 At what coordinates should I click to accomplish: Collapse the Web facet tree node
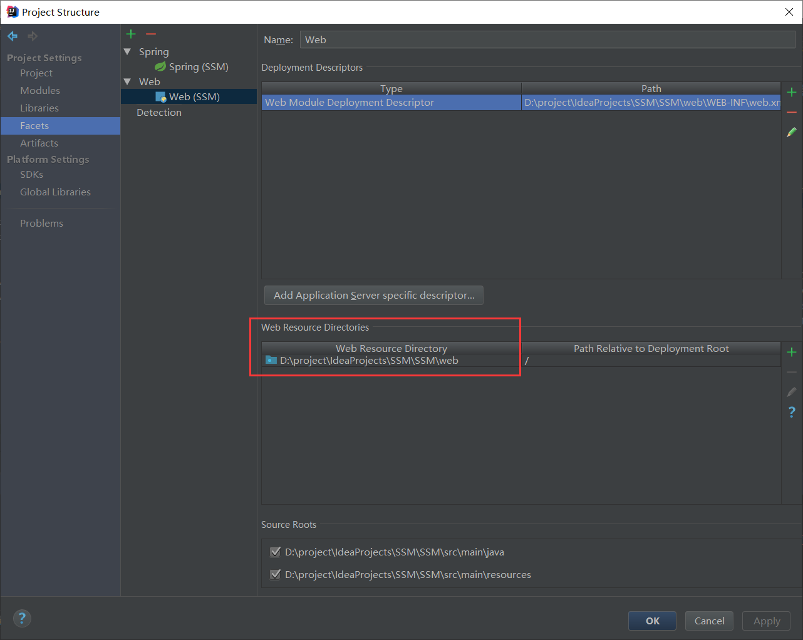coord(128,81)
